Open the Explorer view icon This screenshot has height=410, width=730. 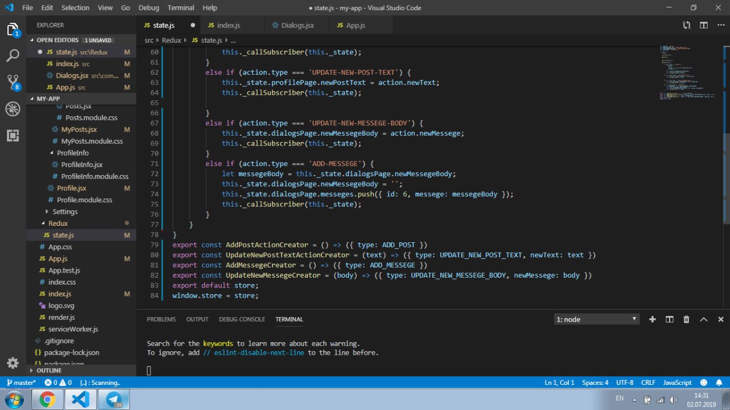(x=13, y=30)
